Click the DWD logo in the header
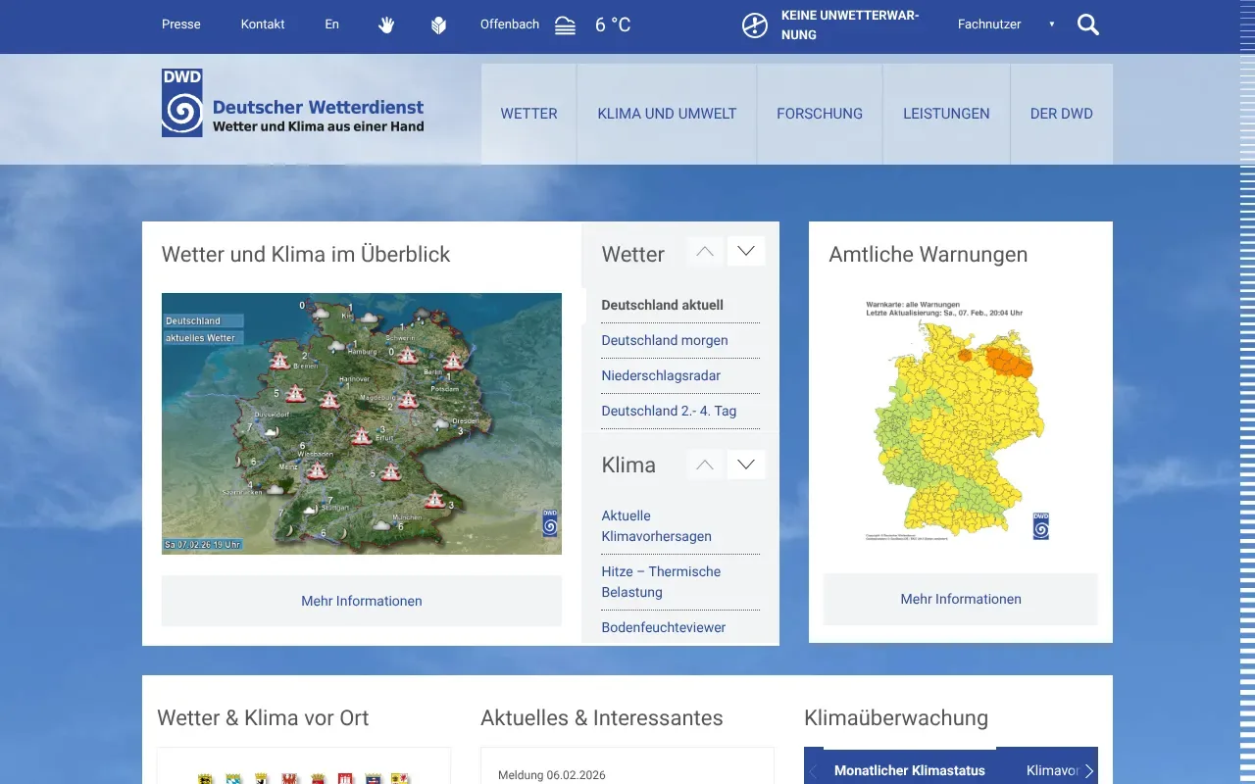1255x784 pixels. coord(181,101)
